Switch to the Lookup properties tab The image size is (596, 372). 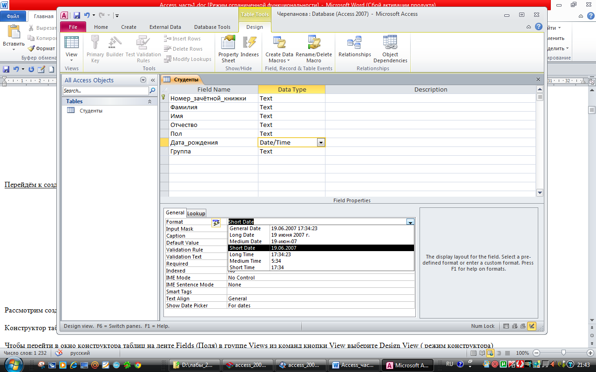coord(196,213)
